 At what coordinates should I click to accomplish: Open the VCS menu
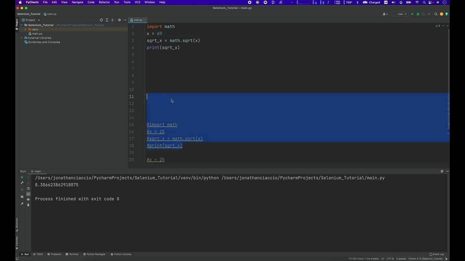click(137, 2)
